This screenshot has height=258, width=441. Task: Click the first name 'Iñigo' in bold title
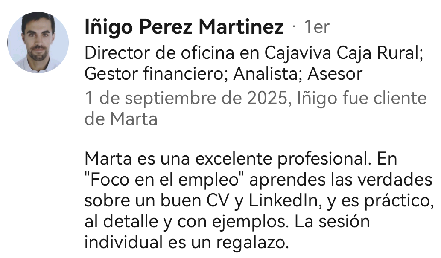click(x=108, y=28)
